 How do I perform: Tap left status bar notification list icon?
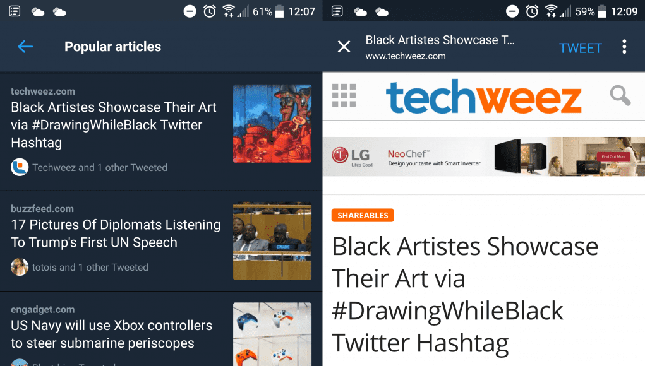(15, 11)
